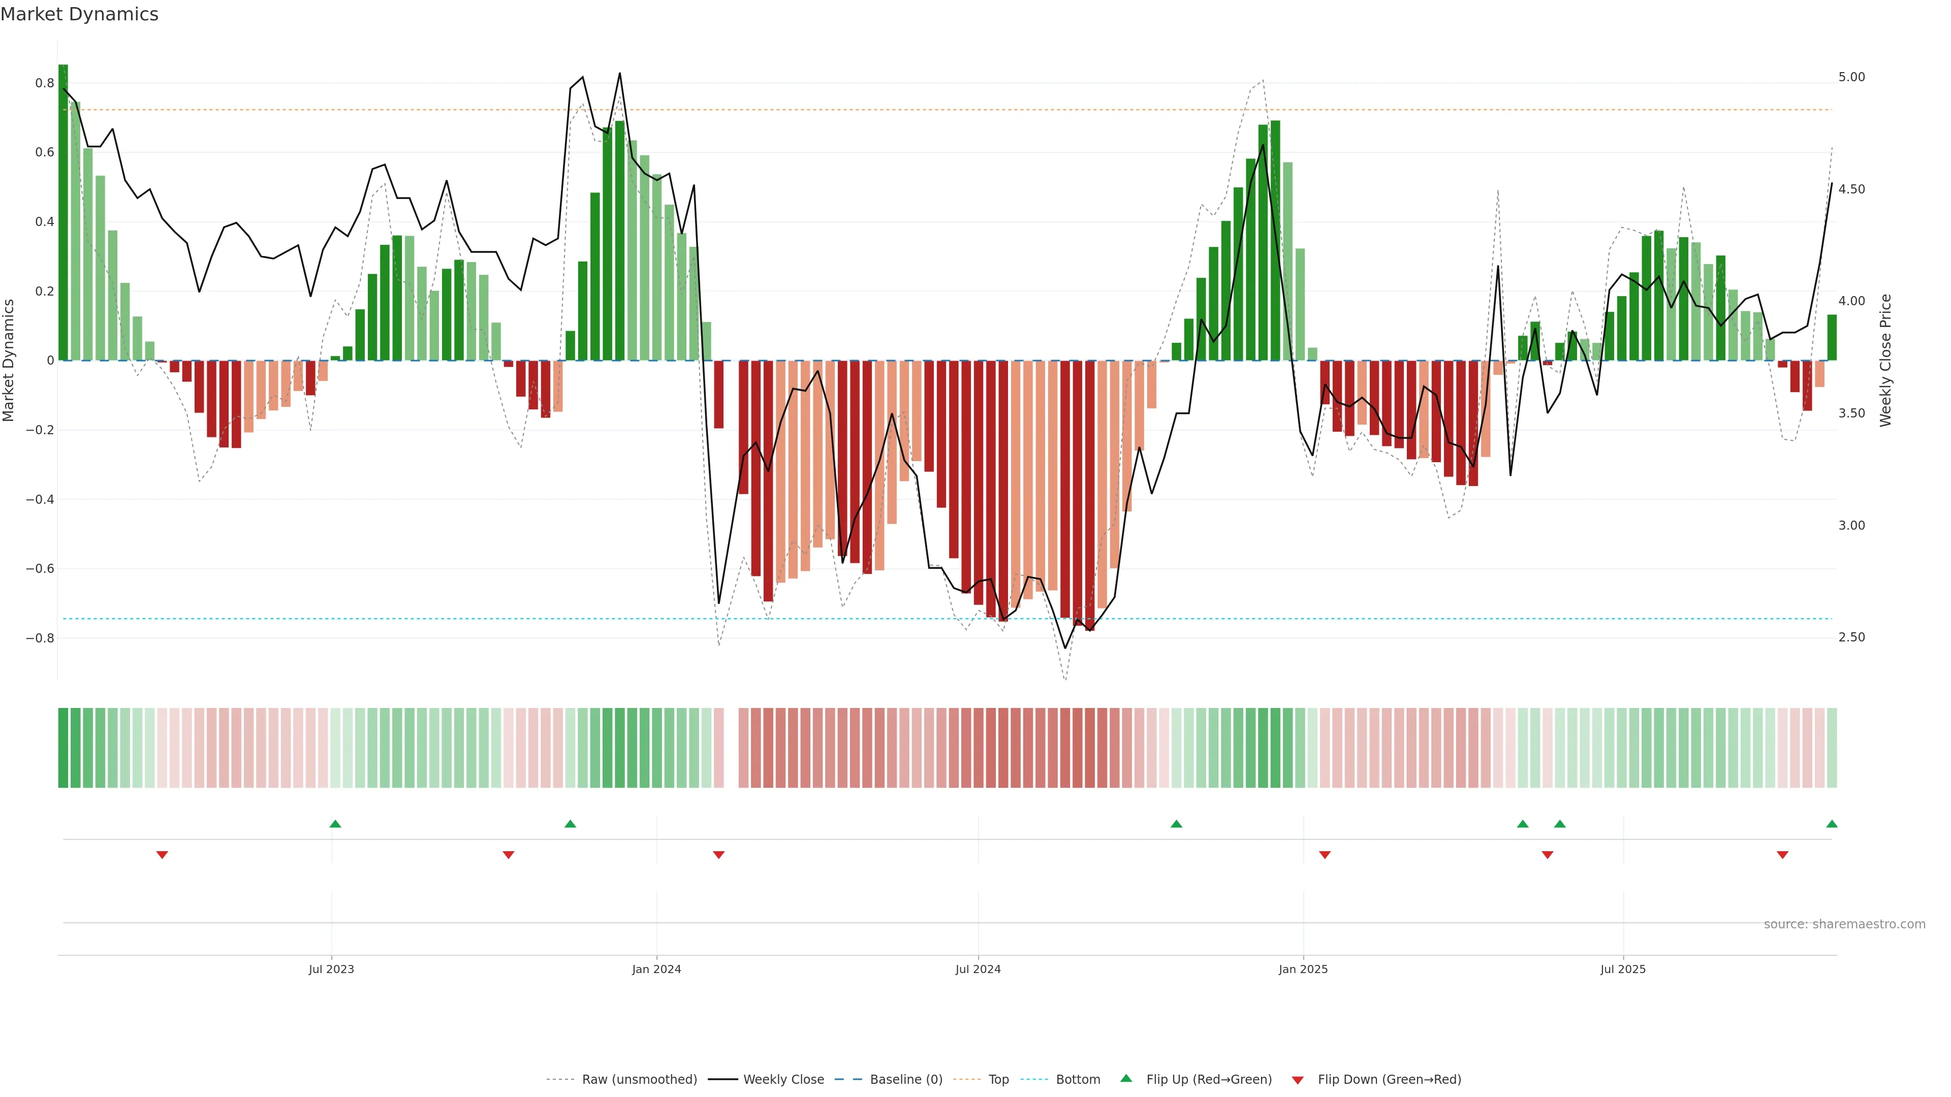The height and width of the screenshot is (1097, 1951).
Task: Click the last green Flip Up marker at far right
Action: [1831, 824]
